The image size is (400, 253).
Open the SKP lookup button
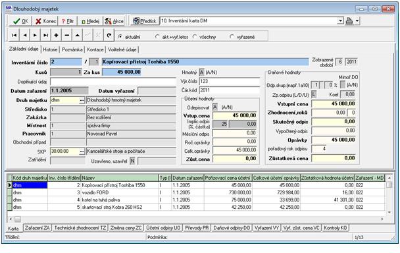[82, 152]
